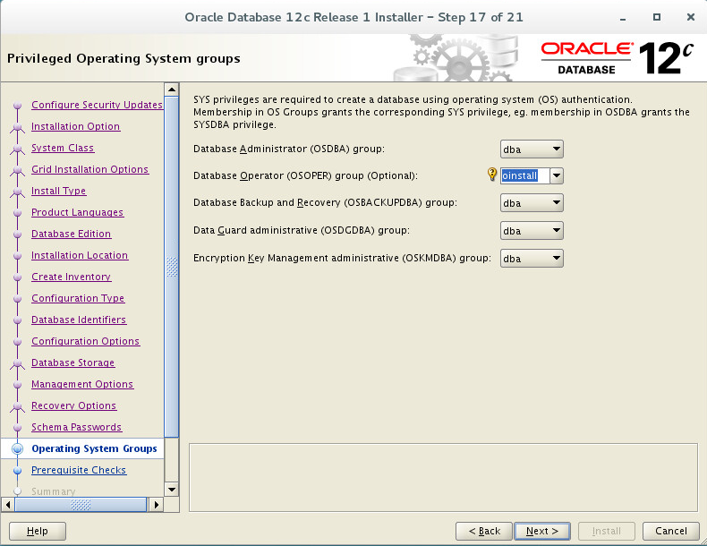Open the OSDGDBA group dropdown
The image size is (707, 546).
pos(532,231)
